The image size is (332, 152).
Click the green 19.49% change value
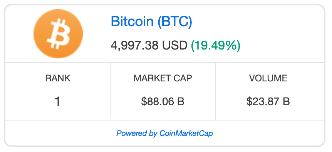(x=216, y=45)
